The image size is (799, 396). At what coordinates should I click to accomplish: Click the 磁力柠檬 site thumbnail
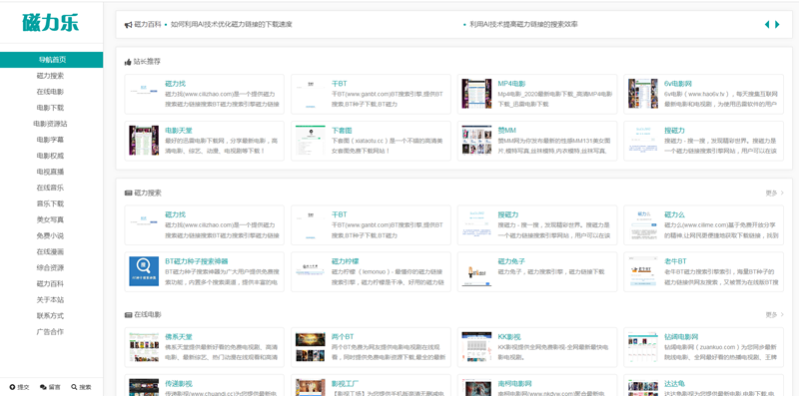pyautogui.click(x=311, y=271)
